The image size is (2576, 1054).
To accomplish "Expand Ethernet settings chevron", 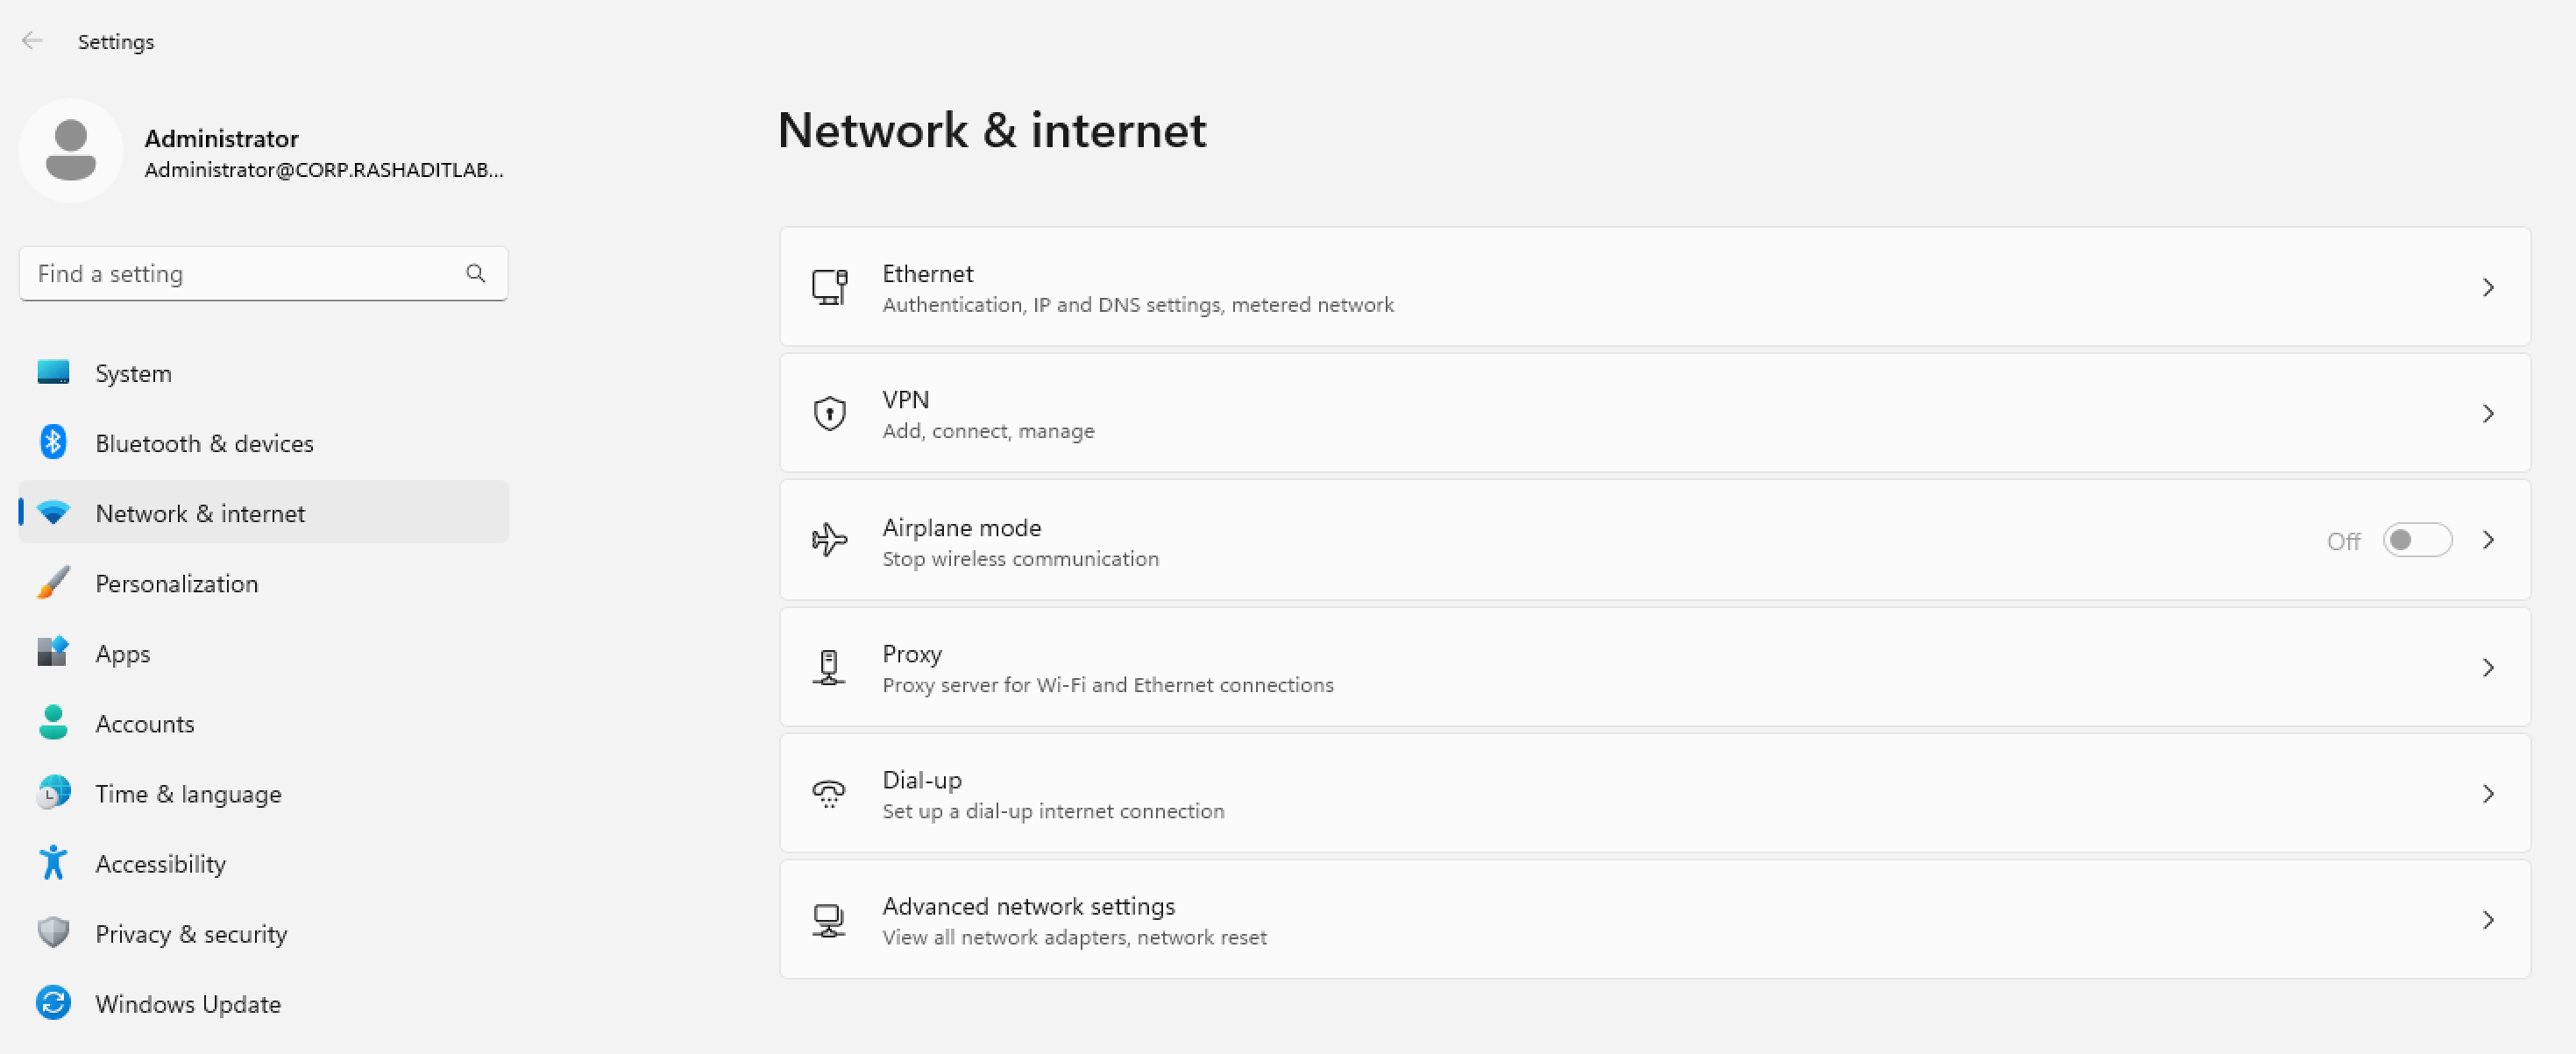I will (2488, 287).
